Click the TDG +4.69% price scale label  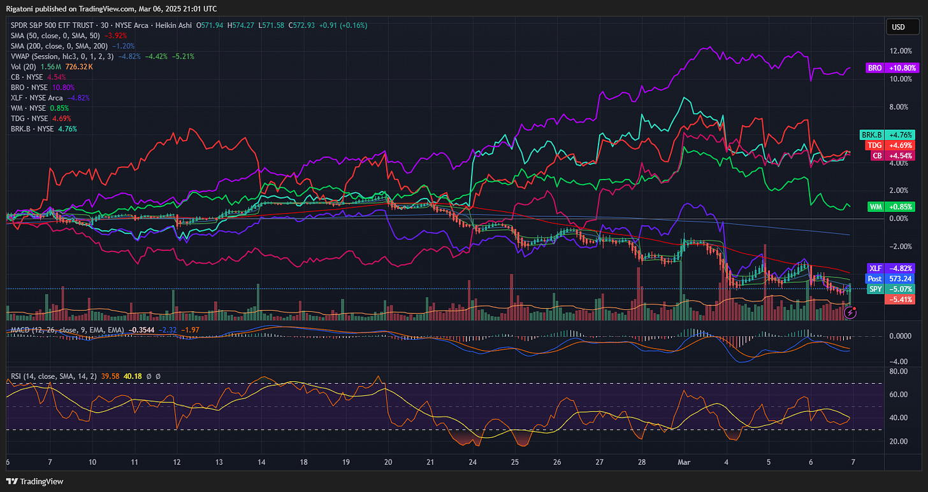tap(890, 145)
